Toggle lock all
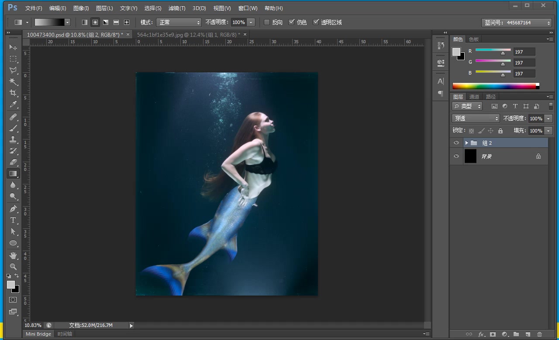Viewport: 559px width, 340px height. pyautogui.click(x=500, y=131)
